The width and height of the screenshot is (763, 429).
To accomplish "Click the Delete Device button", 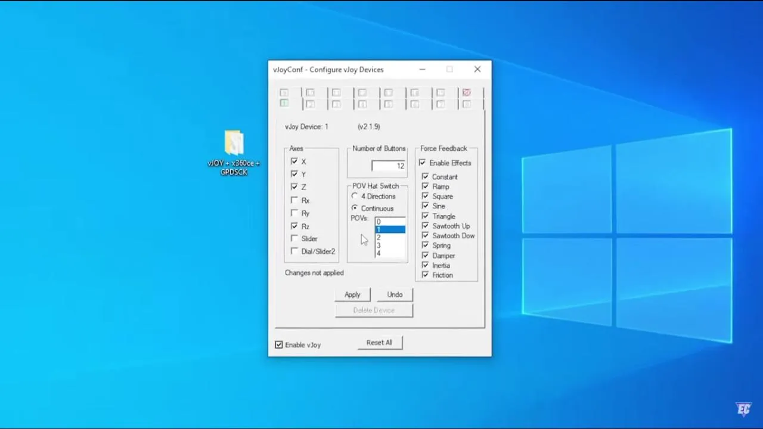I will [374, 310].
